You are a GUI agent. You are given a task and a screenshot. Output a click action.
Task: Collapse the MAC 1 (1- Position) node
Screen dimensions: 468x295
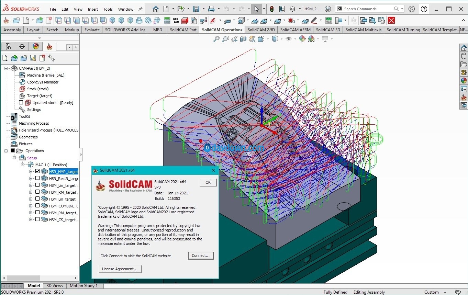[22, 164]
